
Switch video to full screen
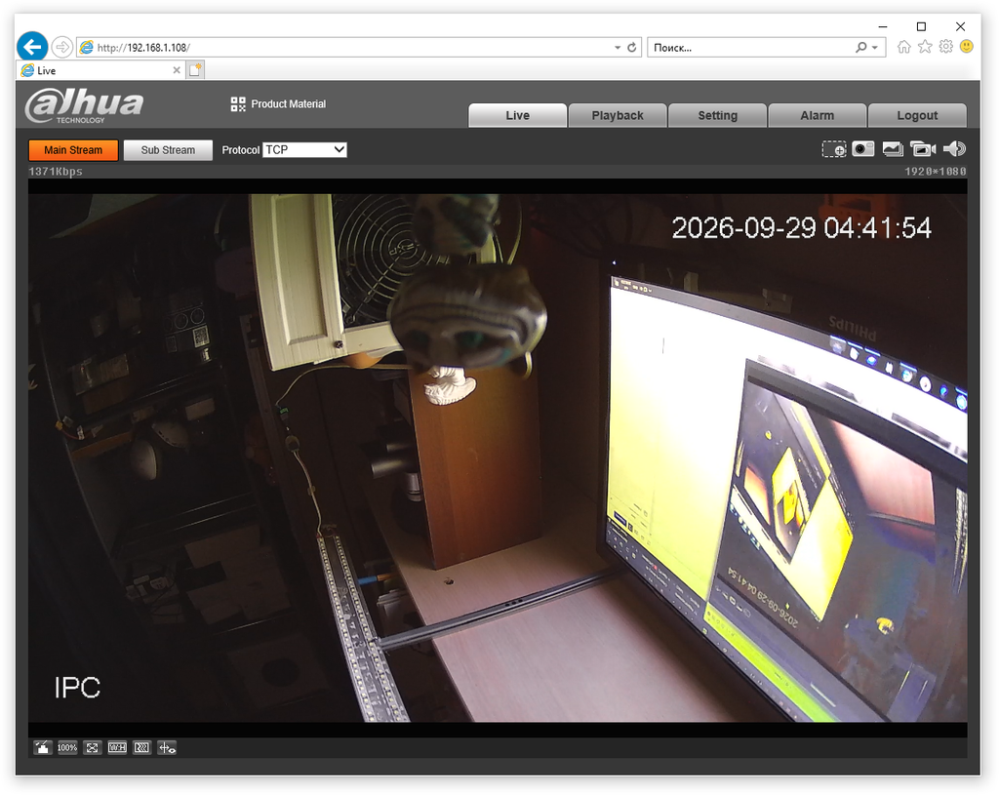pos(92,747)
